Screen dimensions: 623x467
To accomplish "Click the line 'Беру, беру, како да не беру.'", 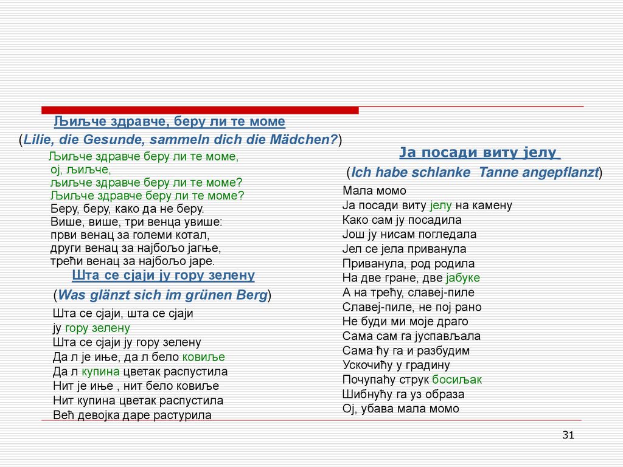I will [x=127, y=209].
